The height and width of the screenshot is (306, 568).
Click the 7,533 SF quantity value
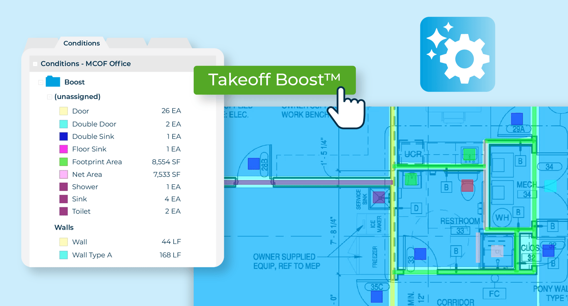coord(166,174)
